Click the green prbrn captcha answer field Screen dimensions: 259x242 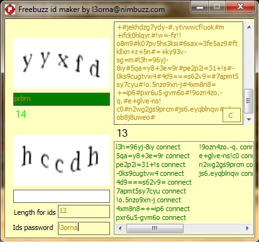[x=62, y=99]
